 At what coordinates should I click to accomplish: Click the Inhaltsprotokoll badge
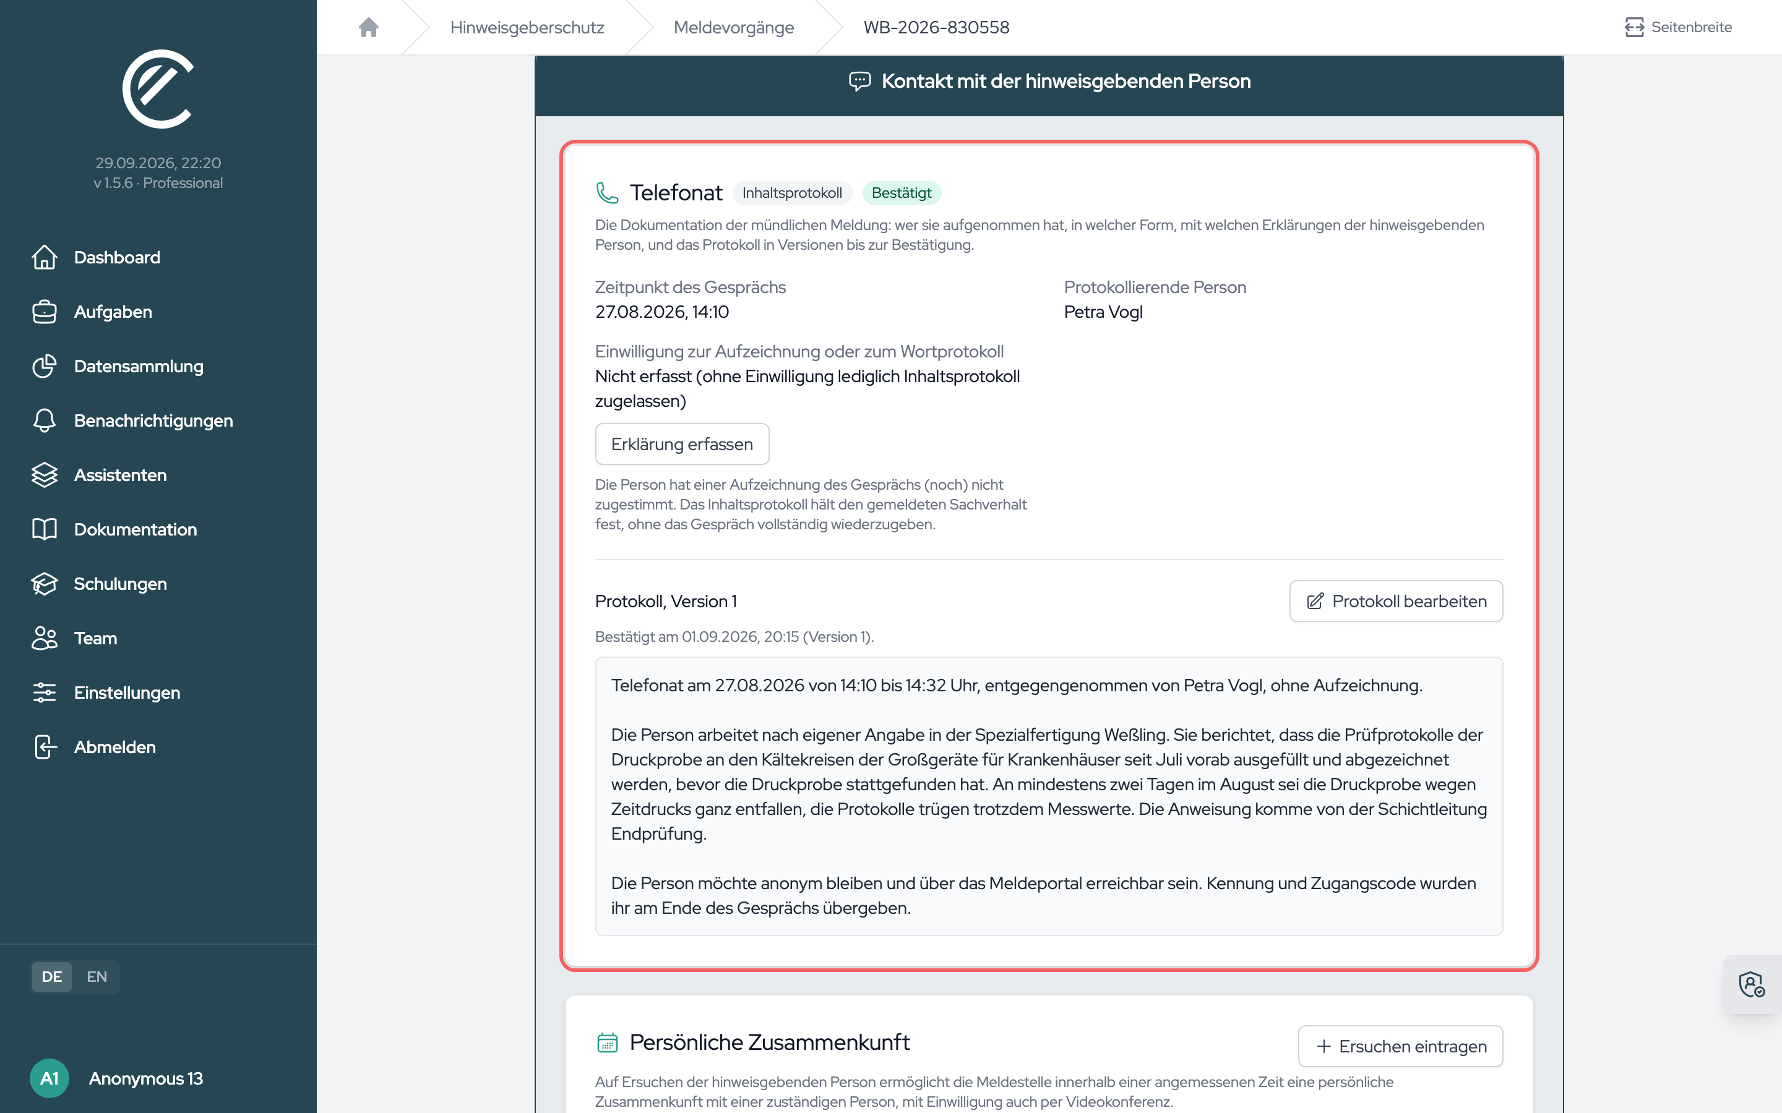791,193
